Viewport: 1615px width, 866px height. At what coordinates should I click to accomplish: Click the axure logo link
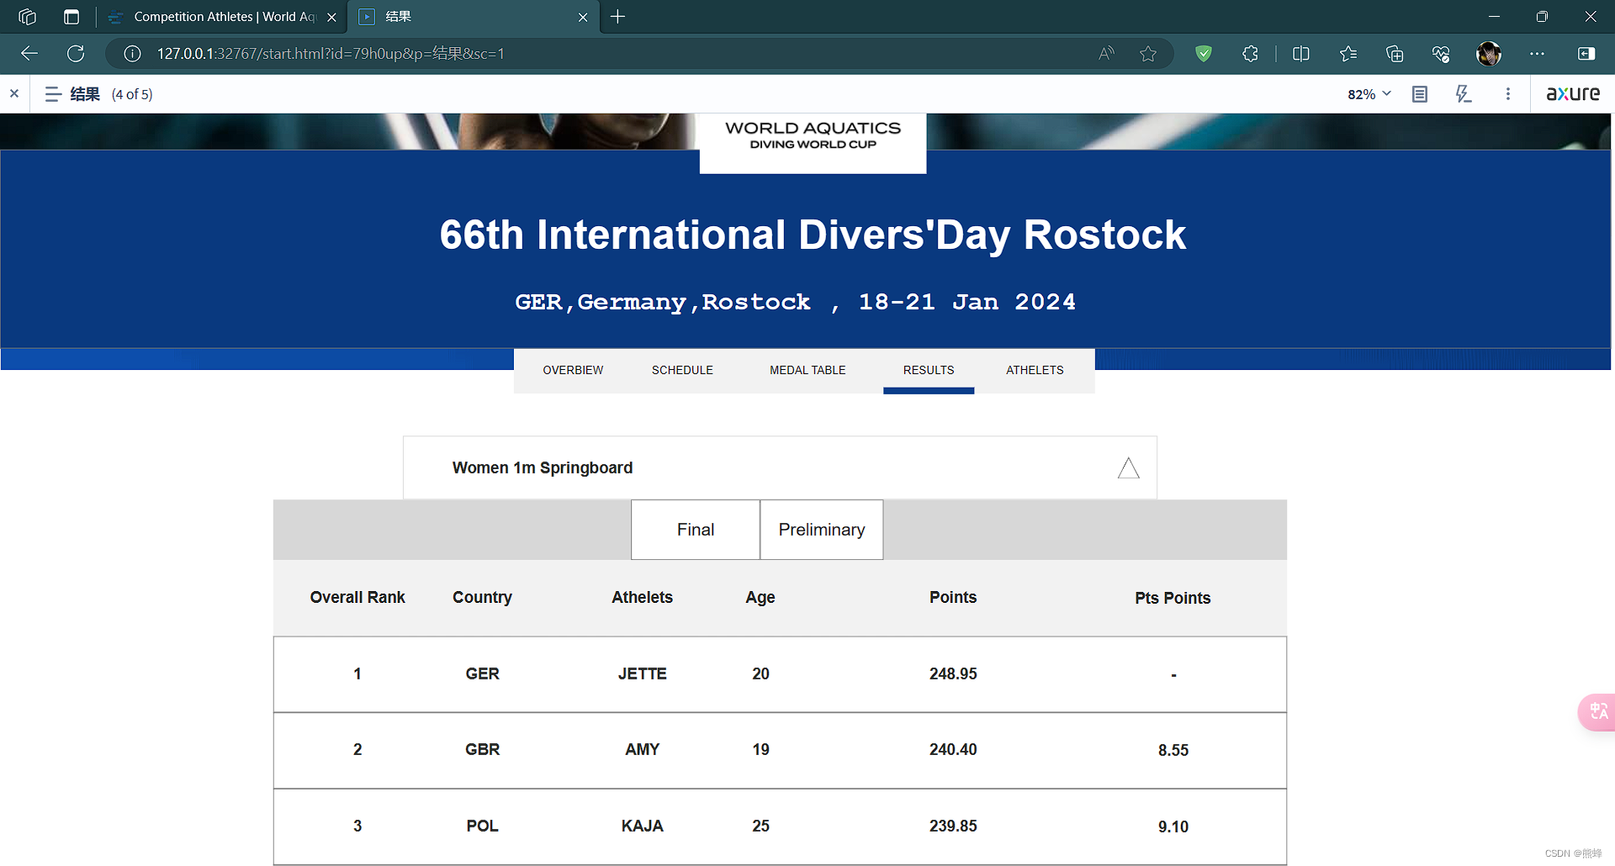click(x=1573, y=93)
